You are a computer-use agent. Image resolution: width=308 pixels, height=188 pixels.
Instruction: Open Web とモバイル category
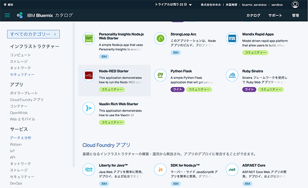23,119
